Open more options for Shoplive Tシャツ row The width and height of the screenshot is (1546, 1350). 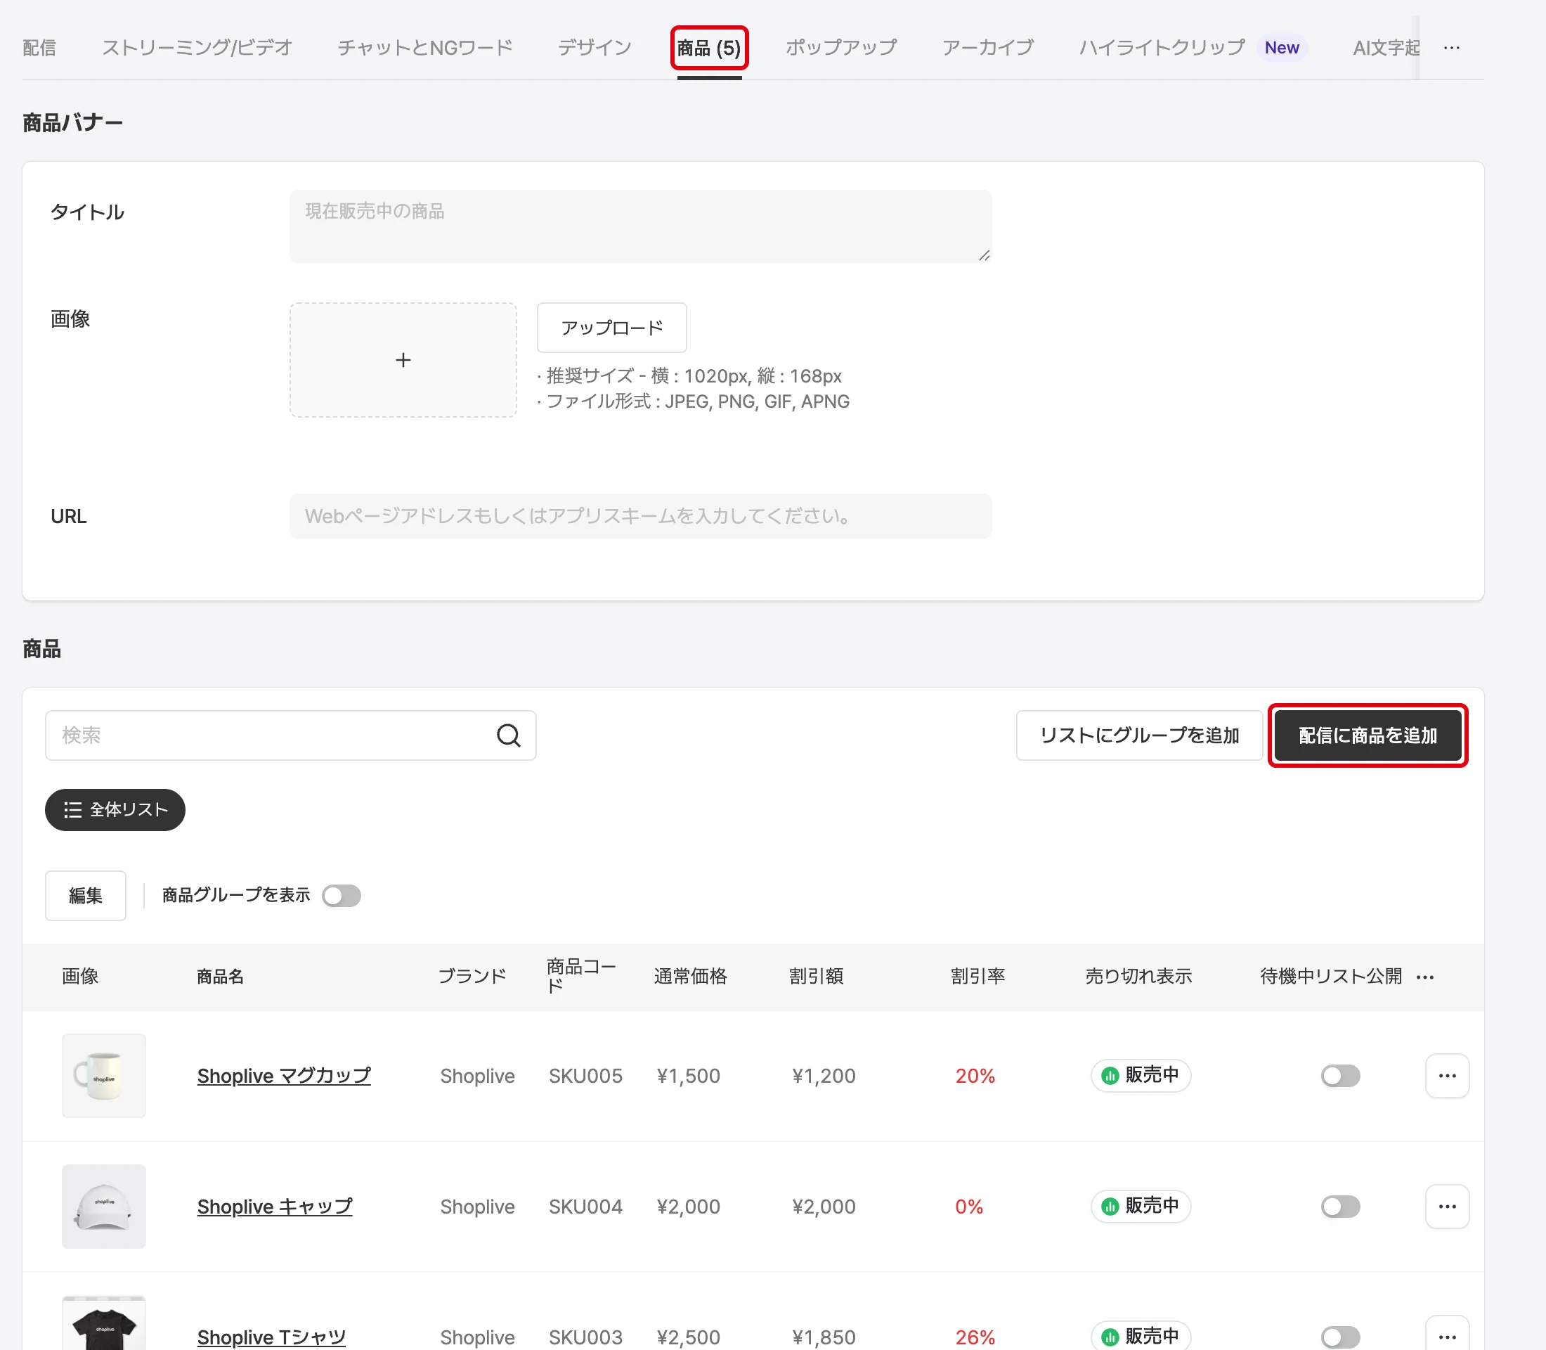[1447, 1333]
